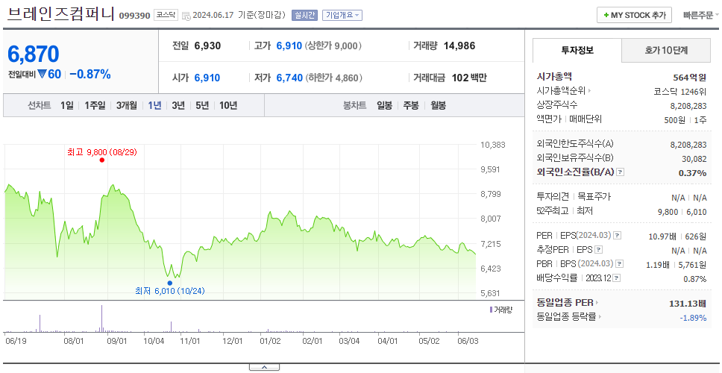Click the 52주최고 최저 value 9,800 6,010
This screenshot has width=722, height=373.
(682, 212)
